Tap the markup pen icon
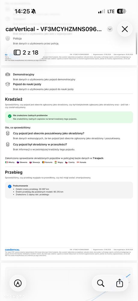 [18, 283]
